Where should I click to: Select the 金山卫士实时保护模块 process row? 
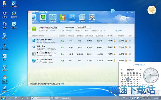pos(81,41)
